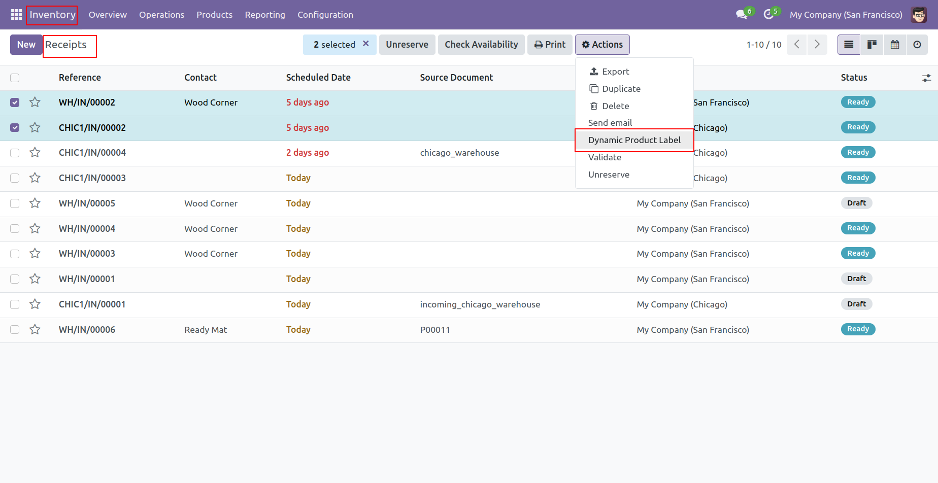938x483 pixels.
Task: Check the WH/IN/00001 row checkbox
Action: pos(15,279)
